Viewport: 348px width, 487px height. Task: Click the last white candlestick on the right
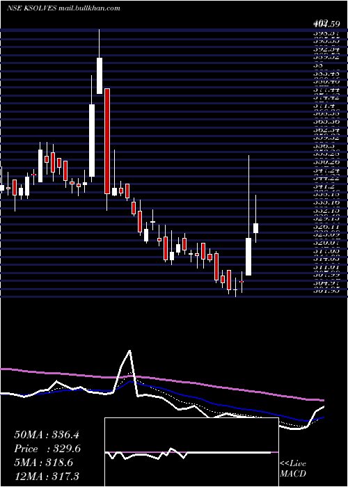click(256, 228)
